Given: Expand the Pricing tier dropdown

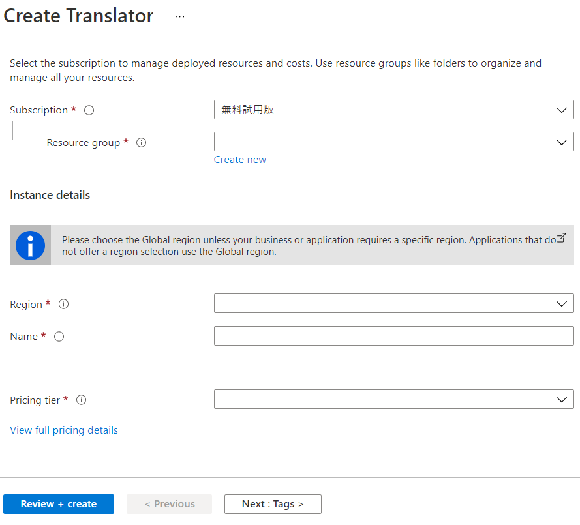Looking at the screenshot, I should coord(393,399).
